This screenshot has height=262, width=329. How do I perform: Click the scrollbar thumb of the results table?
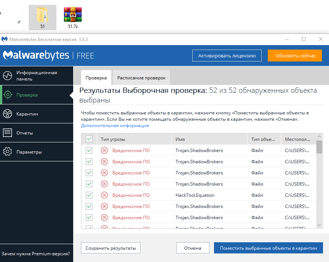pyautogui.click(x=319, y=147)
